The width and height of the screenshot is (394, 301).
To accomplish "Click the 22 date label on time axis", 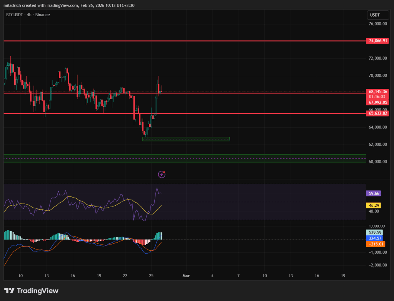I will pos(125,276).
